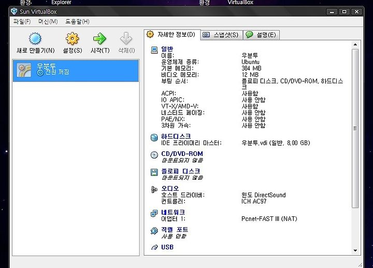Click the 직렬 포트 section connector icon
The height and width of the screenshot is (268, 373).
tap(154, 230)
